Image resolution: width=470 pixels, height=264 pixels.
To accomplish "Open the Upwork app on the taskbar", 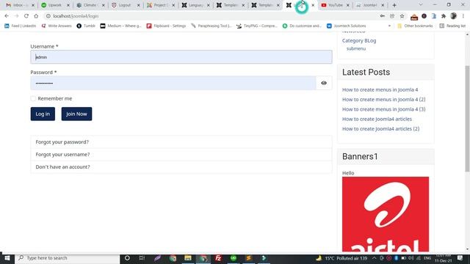I will click(x=234, y=257).
